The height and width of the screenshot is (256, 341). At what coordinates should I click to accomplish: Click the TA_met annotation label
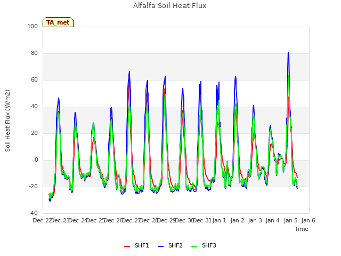click(58, 22)
